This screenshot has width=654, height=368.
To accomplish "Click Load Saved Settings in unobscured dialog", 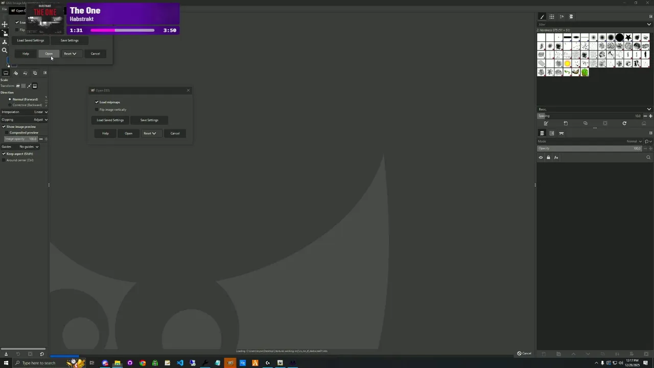I will pyautogui.click(x=110, y=120).
